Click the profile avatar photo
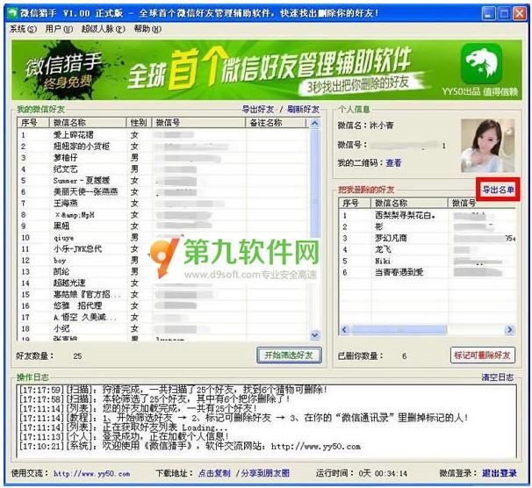 [487, 146]
